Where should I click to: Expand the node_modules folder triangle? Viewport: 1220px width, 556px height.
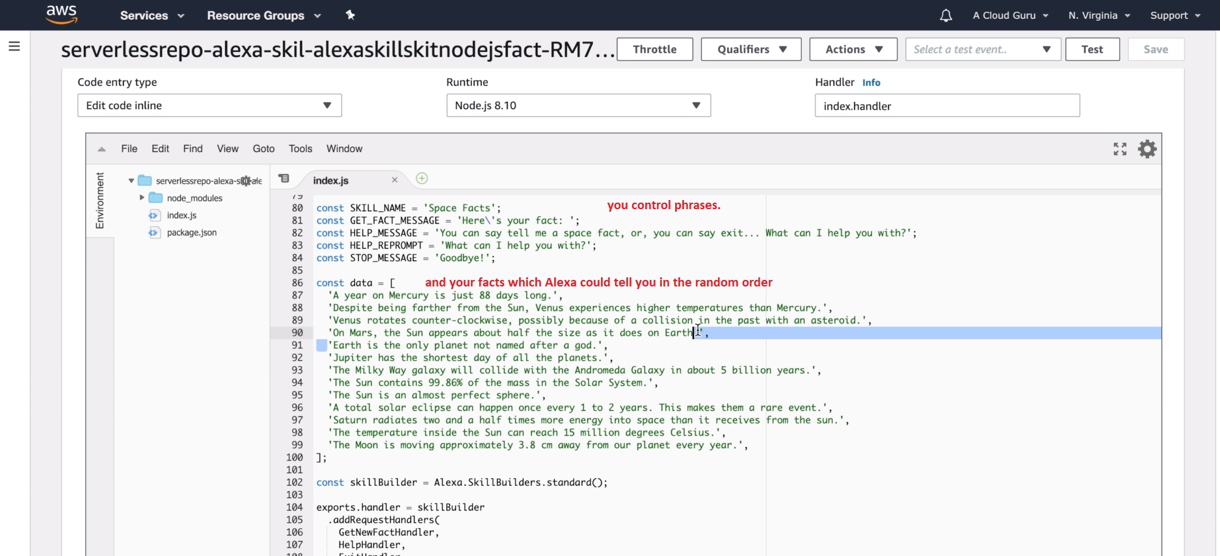(142, 197)
